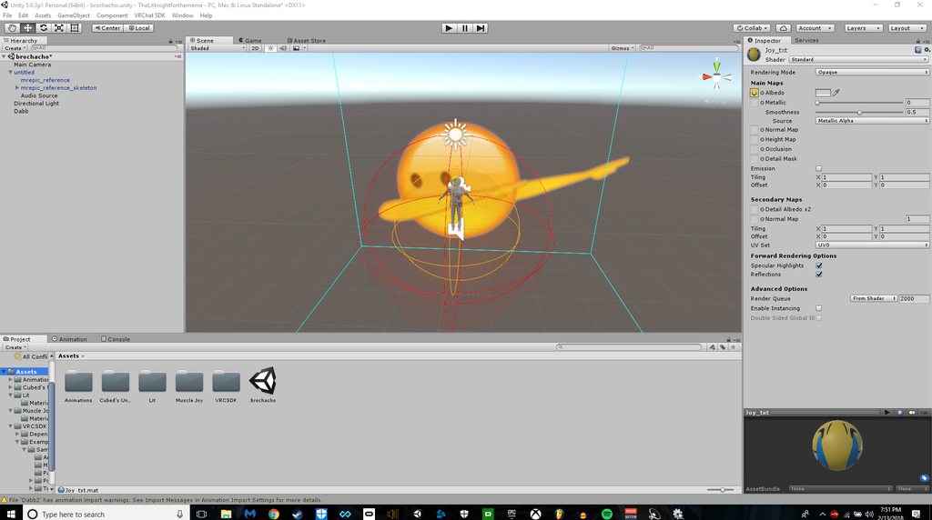Switch to the Console tab

[116, 339]
